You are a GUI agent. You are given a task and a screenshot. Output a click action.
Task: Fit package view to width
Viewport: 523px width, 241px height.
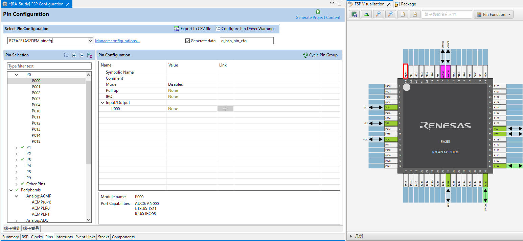(415, 15)
